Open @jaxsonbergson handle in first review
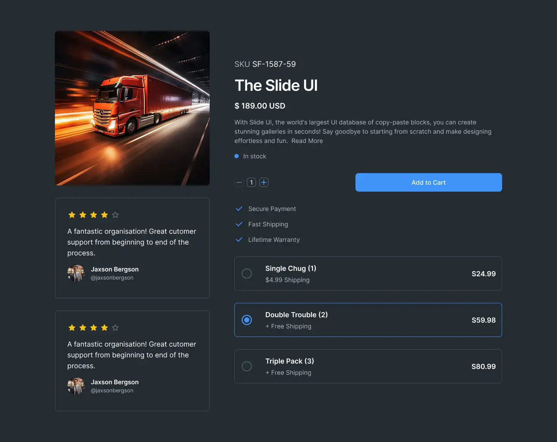 tap(112, 278)
